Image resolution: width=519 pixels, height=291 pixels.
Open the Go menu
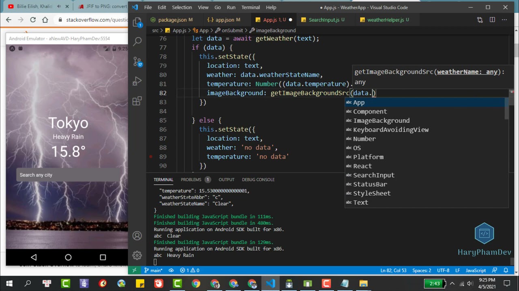point(218,7)
